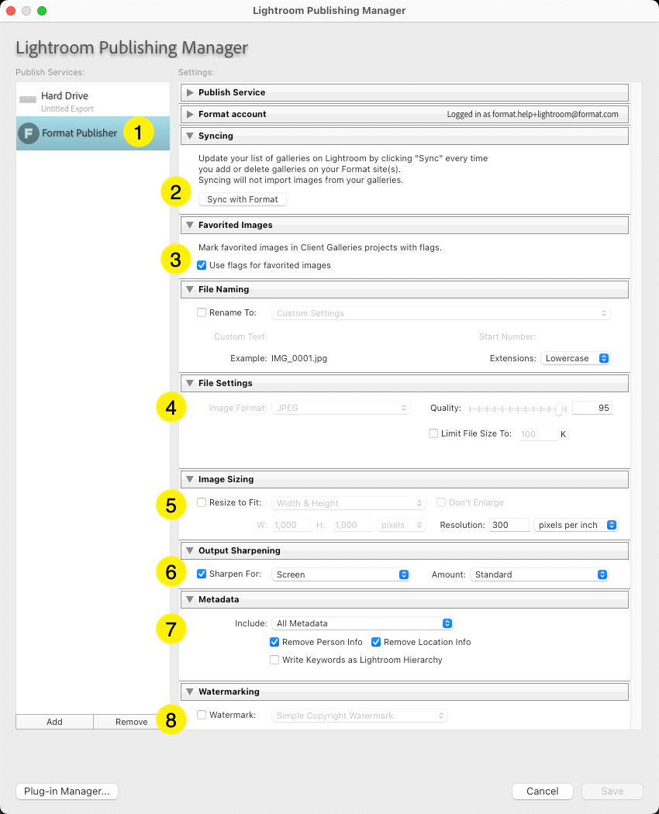This screenshot has height=814, width=659.
Task: Open the Sharpen For Screen dropdown
Action: pos(340,574)
